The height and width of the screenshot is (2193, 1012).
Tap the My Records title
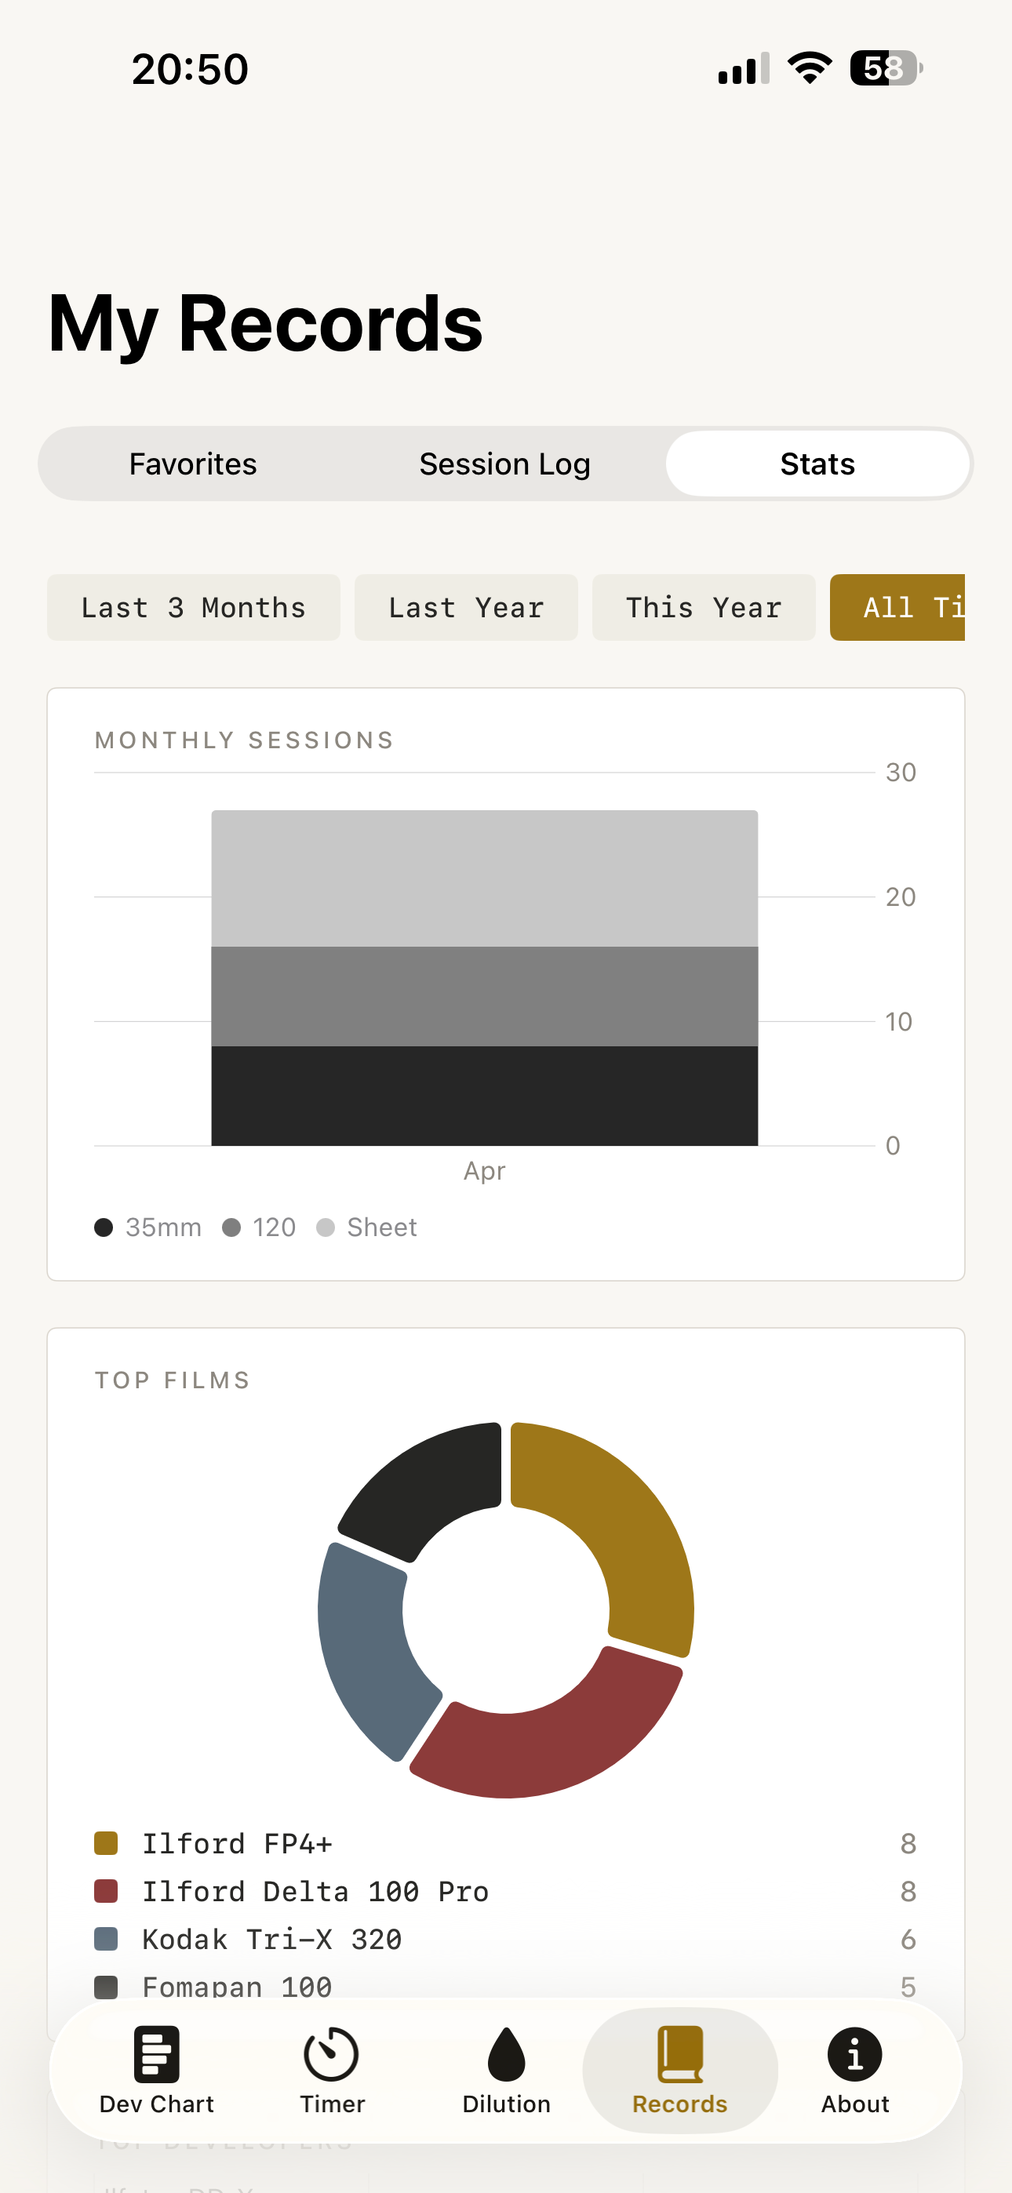[x=266, y=323]
